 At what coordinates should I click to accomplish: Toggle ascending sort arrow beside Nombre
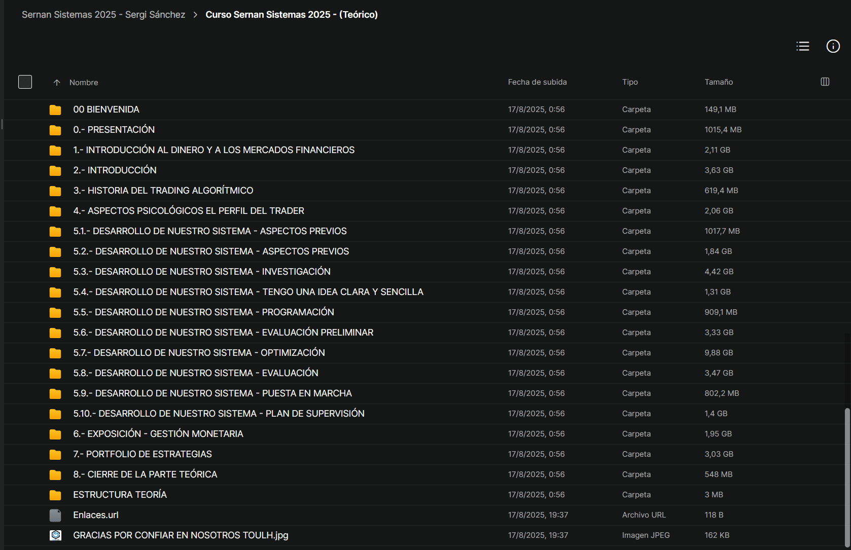57,82
